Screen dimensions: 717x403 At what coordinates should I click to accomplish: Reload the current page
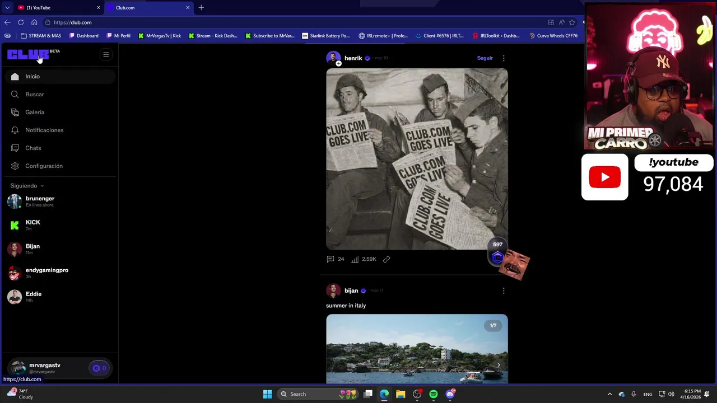(21, 22)
